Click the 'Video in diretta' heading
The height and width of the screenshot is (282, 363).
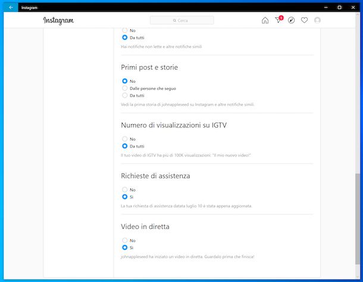[x=145, y=227]
